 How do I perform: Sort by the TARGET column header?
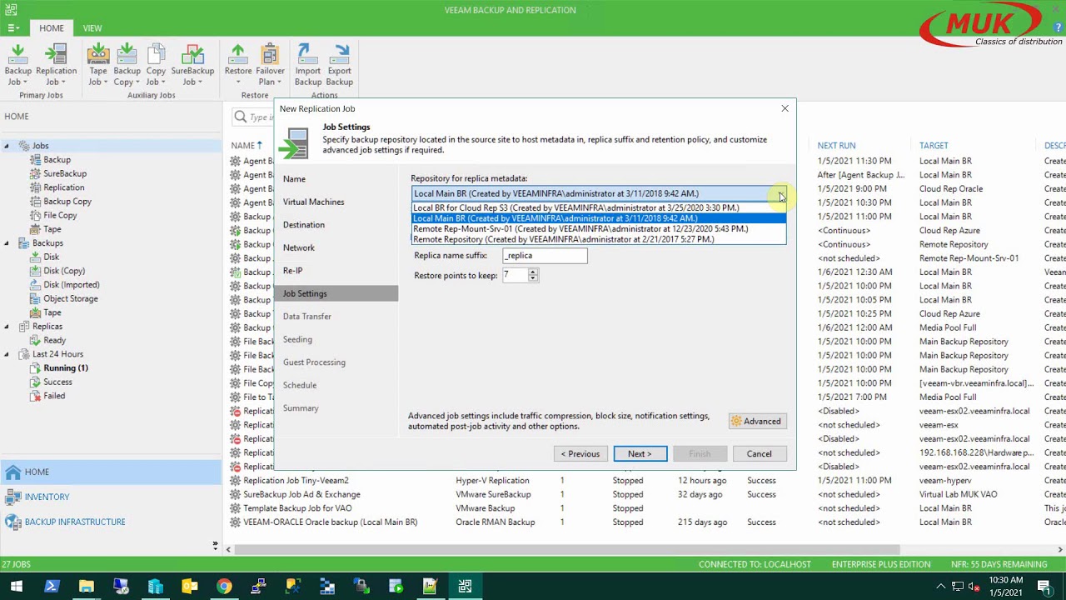(934, 146)
